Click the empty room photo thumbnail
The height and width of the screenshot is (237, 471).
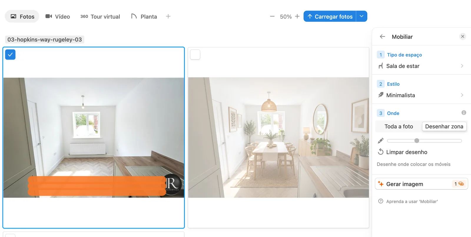click(94, 137)
